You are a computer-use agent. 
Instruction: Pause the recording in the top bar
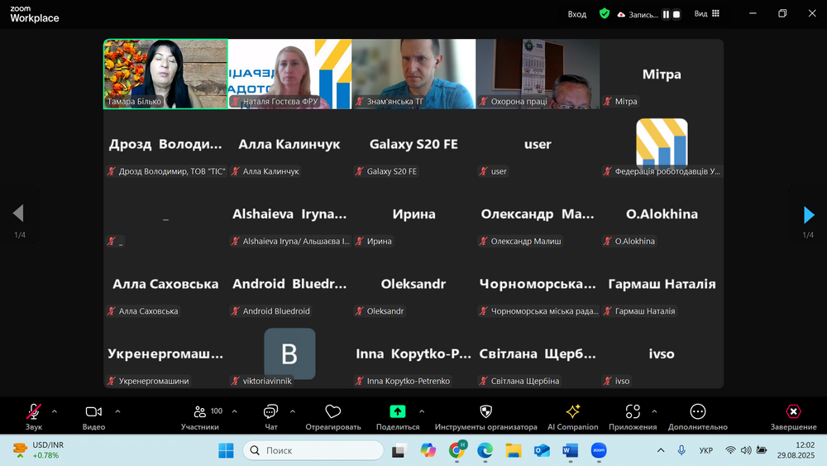pyautogui.click(x=666, y=14)
